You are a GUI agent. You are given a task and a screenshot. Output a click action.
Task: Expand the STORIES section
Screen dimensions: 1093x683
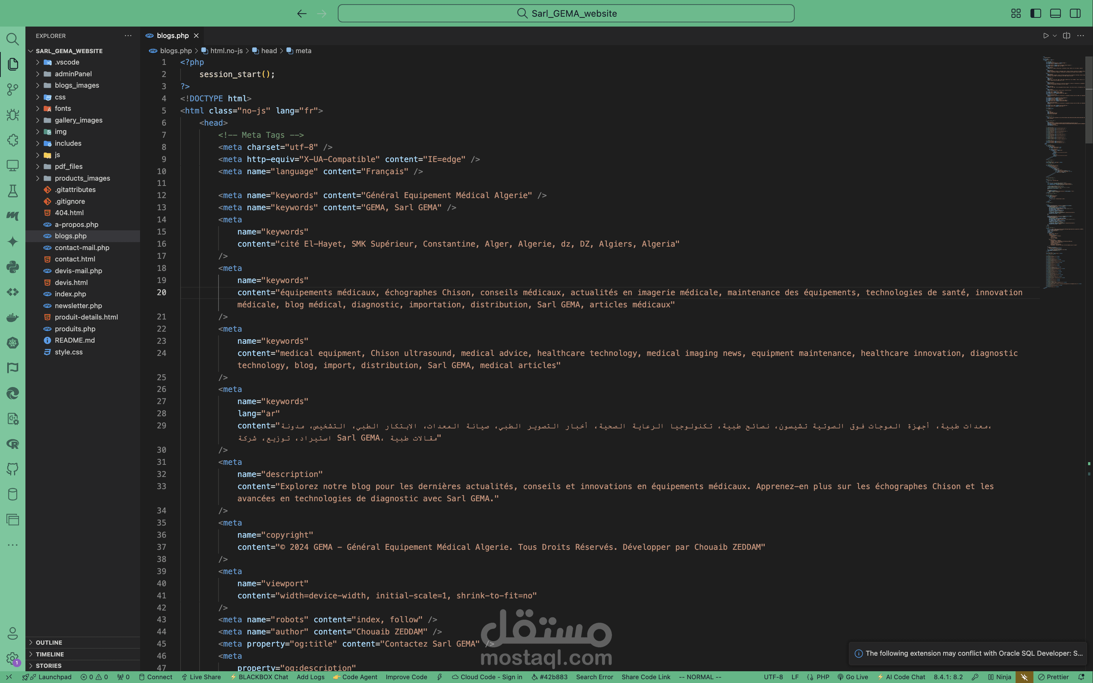pos(83,666)
